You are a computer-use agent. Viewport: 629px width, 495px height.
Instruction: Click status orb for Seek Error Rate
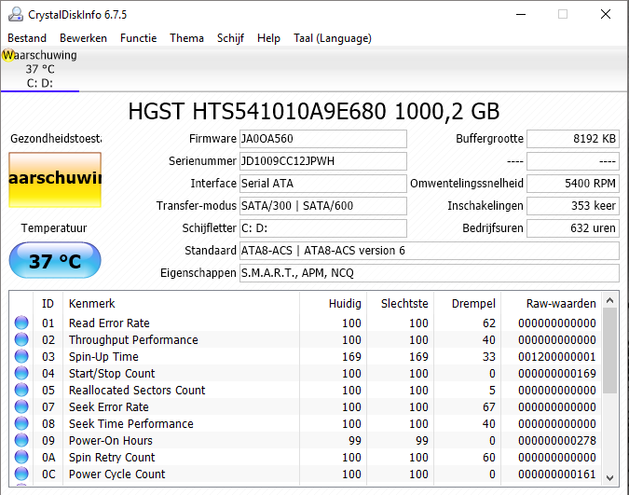(x=21, y=407)
